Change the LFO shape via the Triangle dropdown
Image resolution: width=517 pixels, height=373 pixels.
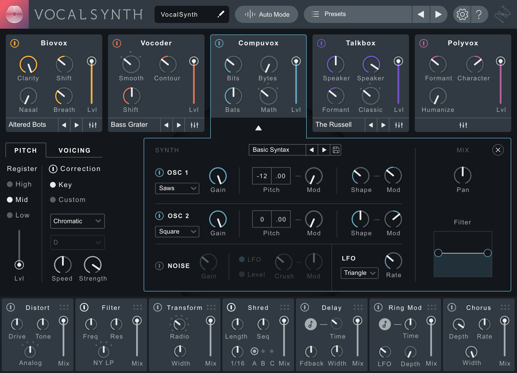(359, 273)
